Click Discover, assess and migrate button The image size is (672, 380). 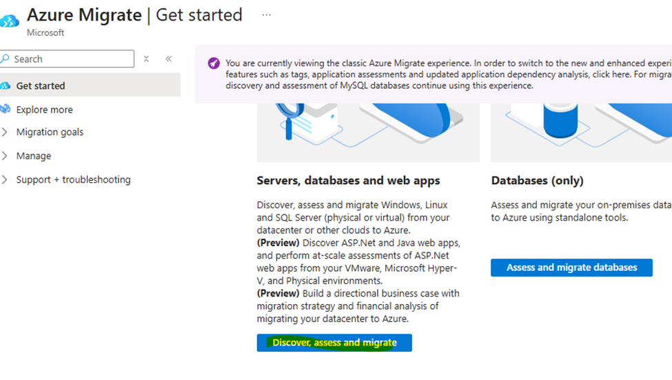point(334,343)
